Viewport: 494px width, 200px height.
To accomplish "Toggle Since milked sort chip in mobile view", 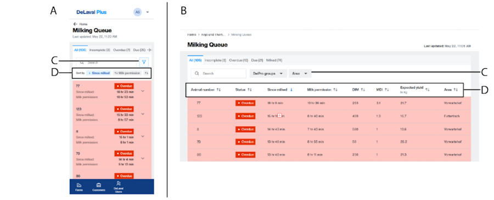I will pos(99,73).
